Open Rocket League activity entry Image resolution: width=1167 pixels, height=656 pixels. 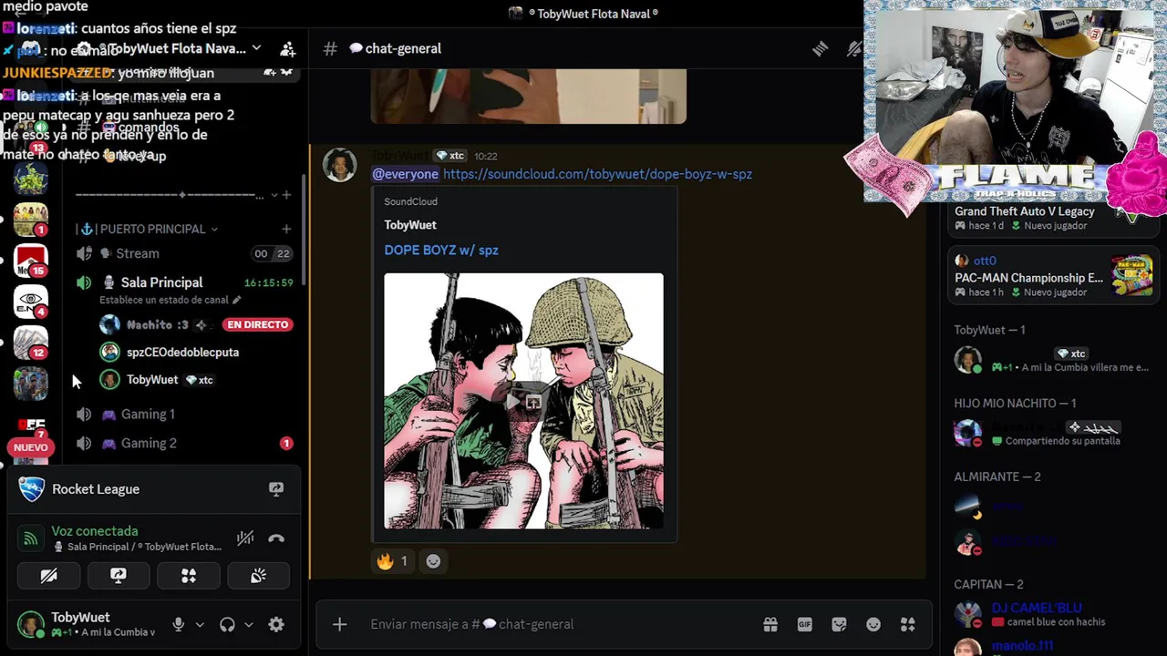96,489
